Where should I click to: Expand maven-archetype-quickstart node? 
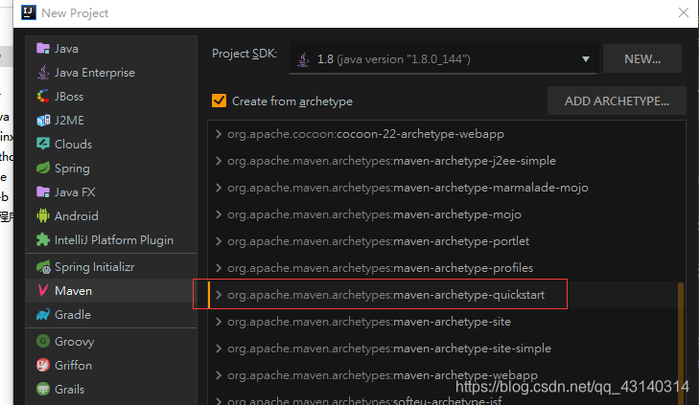click(219, 295)
